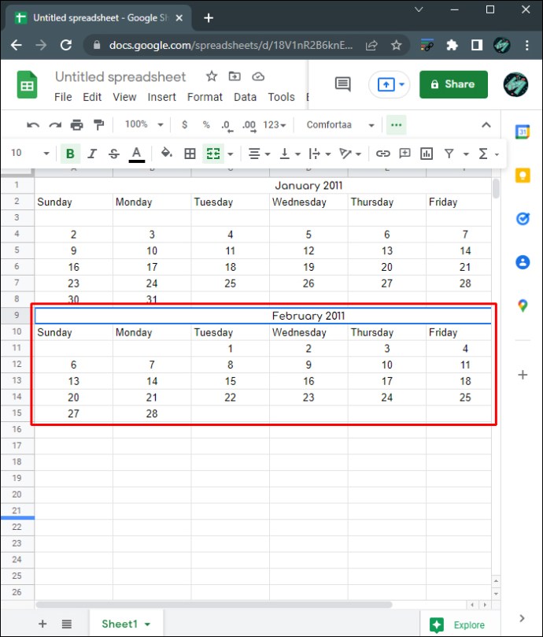This screenshot has width=543, height=637.
Task: Select the paint format roller icon
Action: pos(98,124)
